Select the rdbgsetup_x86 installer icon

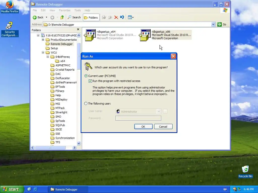tap(145, 35)
